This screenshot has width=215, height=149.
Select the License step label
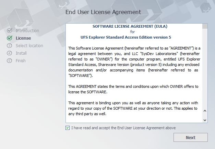23,38
